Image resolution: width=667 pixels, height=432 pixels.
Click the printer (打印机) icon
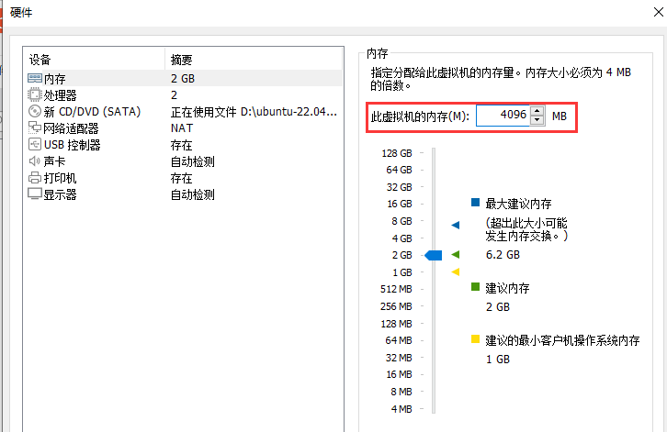point(35,178)
